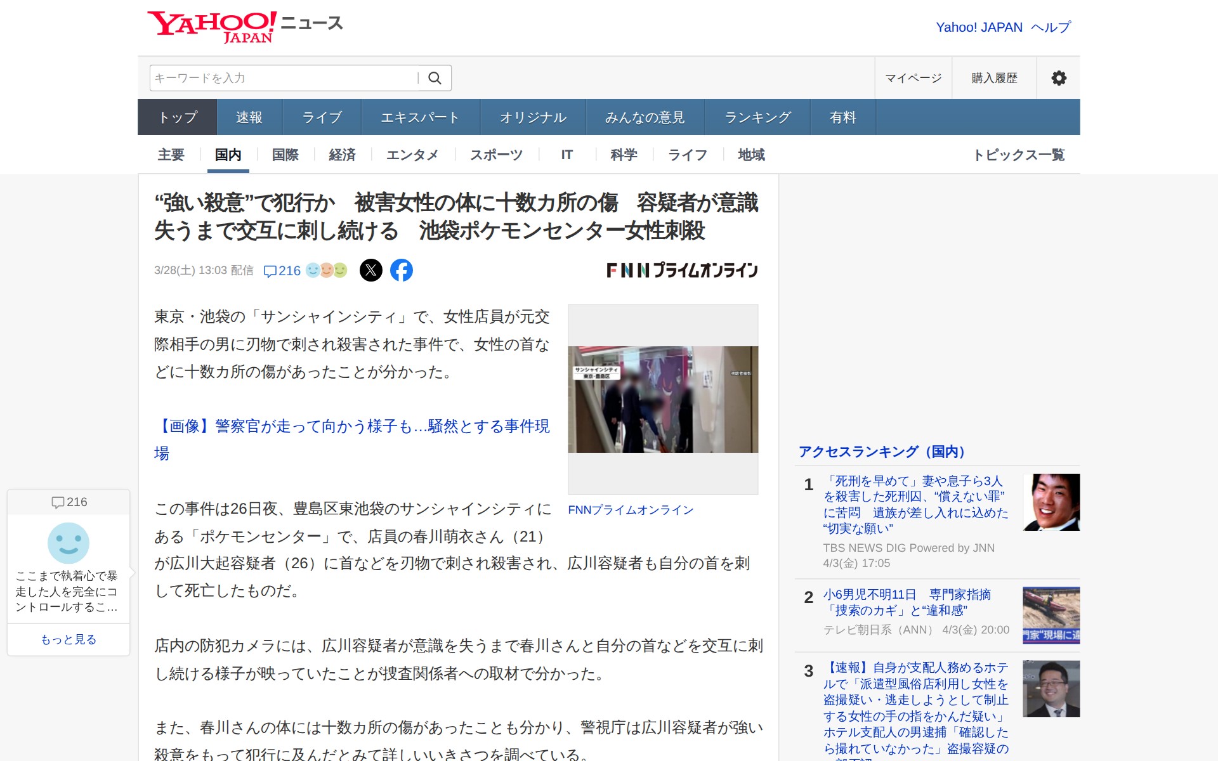This screenshot has height=761, width=1218.
Task: Click the マイページ button
Action: [x=913, y=78]
